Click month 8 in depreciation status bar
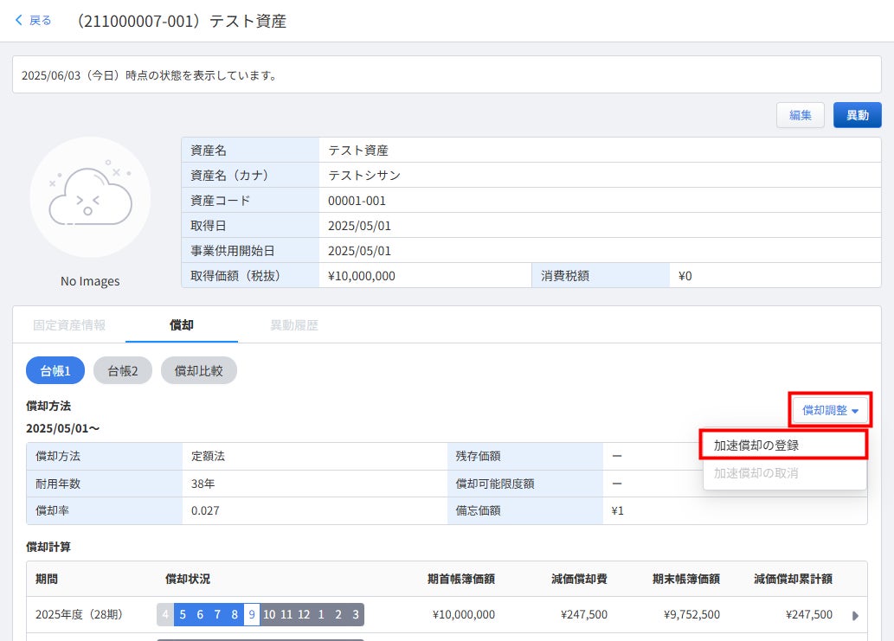 click(x=235, y=615)
